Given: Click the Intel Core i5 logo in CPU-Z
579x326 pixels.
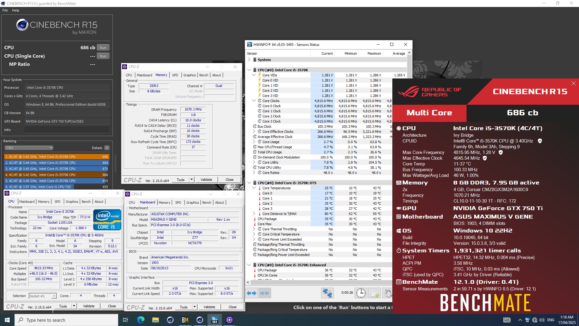Looking at the screenshot, I should tap(107, 219).
